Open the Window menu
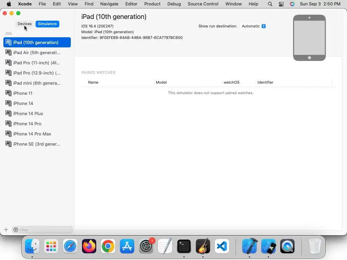This screenshot has width=347, height=260. [233, 4]
